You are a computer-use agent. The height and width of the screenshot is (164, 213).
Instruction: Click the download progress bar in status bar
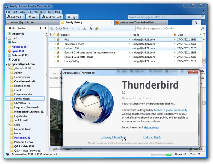coord(161,154)
